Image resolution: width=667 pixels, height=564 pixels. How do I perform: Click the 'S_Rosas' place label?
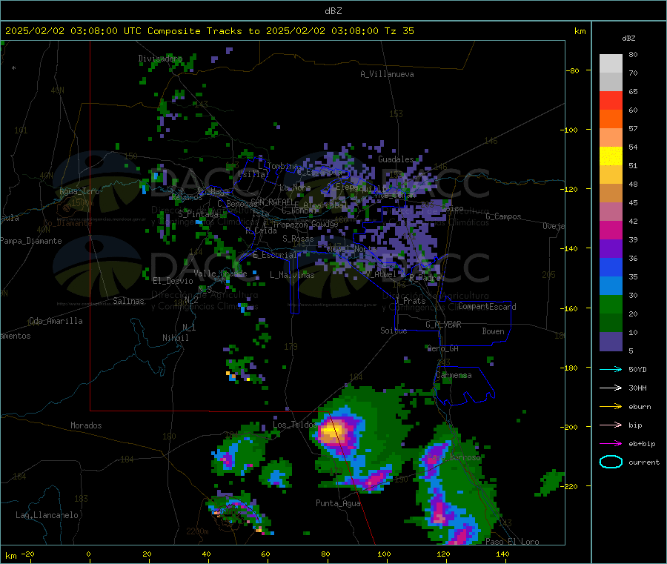(298, 239)
